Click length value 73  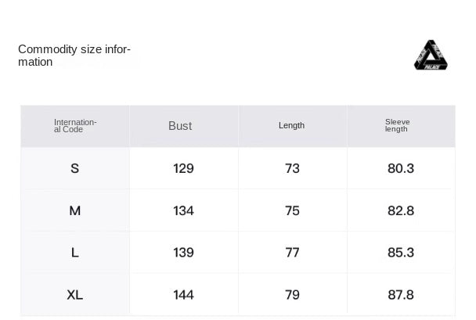click(292, 168)
